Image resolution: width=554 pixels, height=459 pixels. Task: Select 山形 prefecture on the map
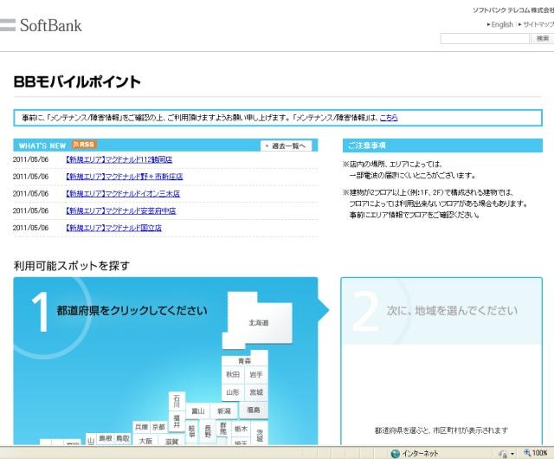pos(233,392)
